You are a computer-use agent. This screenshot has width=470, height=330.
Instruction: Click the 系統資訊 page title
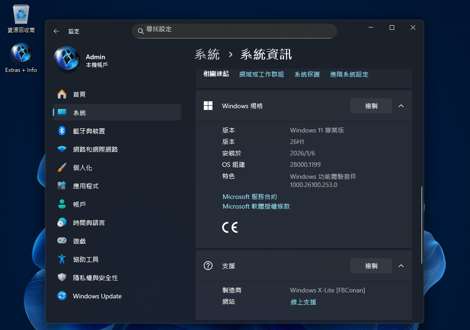coord(266,55)
